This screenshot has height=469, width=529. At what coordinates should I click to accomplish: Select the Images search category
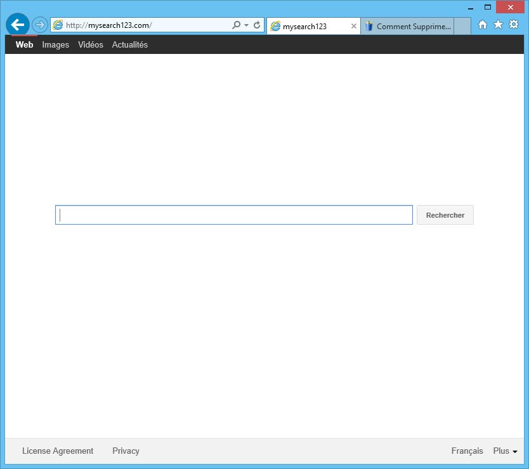pos(55,45)
